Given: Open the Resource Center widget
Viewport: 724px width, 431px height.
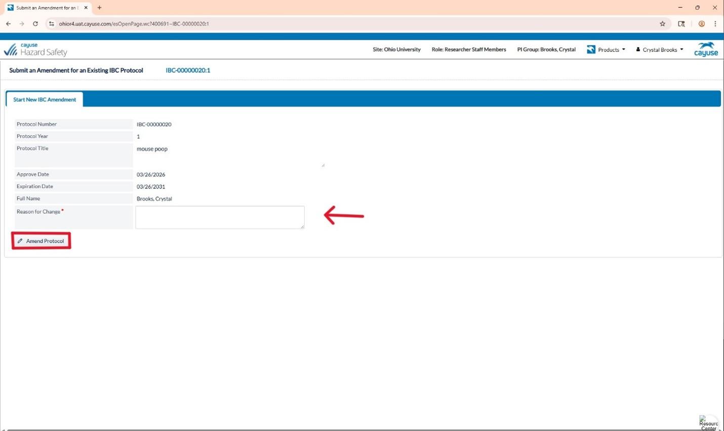Looking at the screenshot, I should pos(708,422).
